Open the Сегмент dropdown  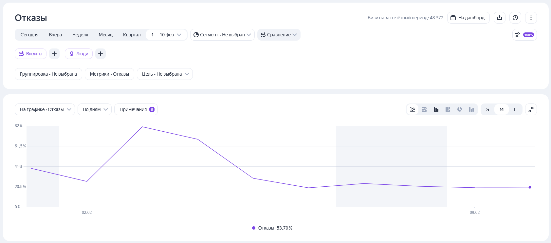pyautogui.click(x=222, y=35)
